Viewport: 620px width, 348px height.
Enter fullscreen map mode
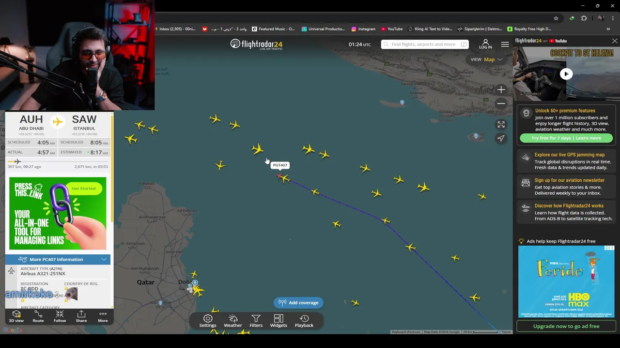point(501,124)
